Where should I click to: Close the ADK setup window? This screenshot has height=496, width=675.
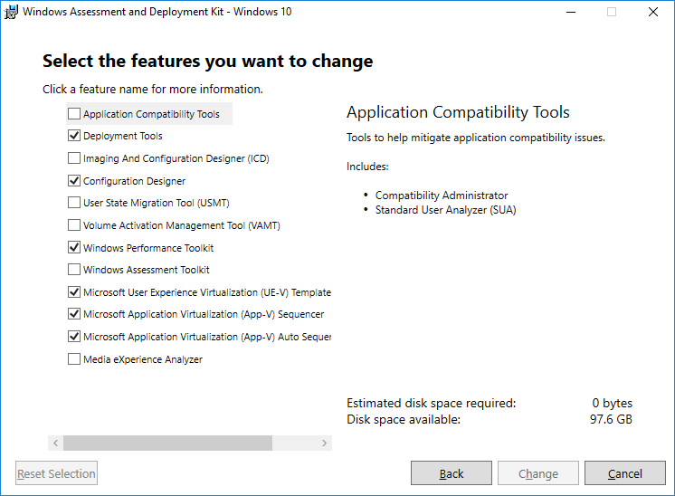pyautogui.click(x=653, y=12)
